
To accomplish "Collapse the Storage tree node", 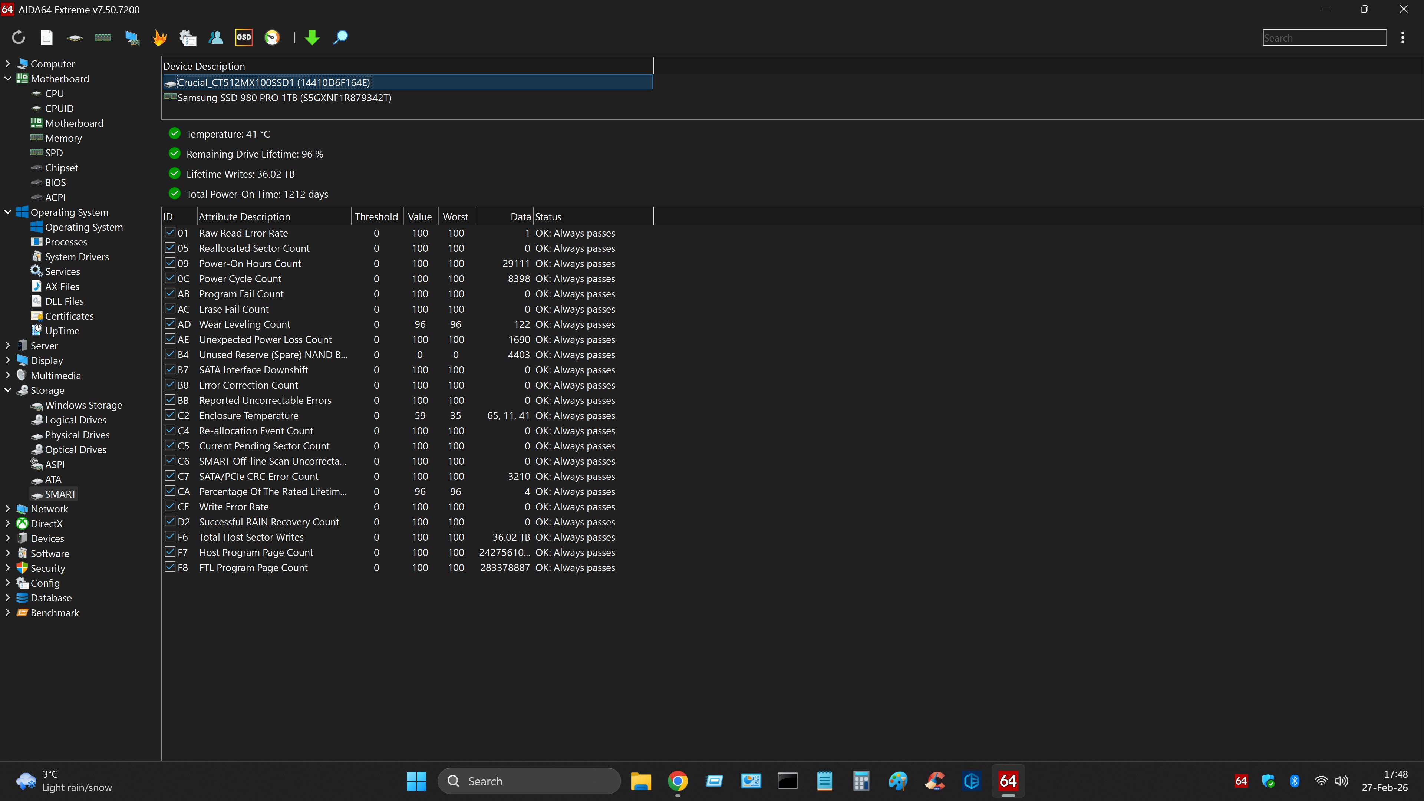I will coord(8,390).
